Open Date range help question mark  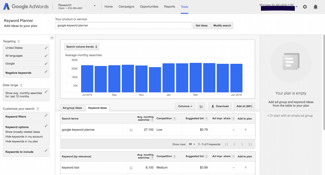coord(21,85)
